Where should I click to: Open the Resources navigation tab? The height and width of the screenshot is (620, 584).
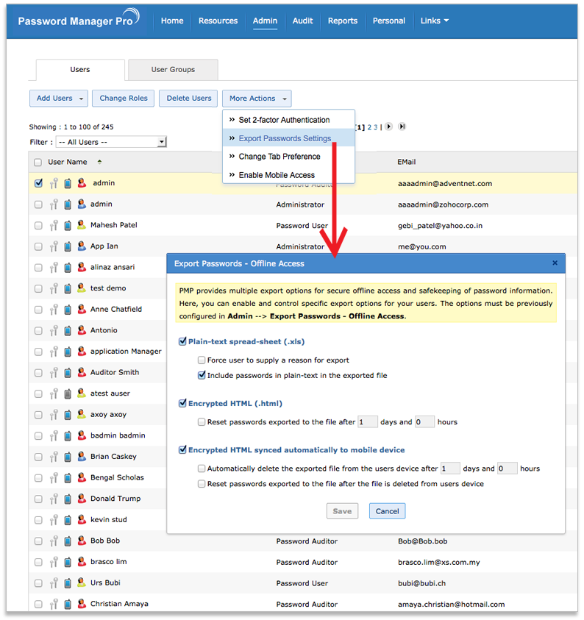pos(218,21)
